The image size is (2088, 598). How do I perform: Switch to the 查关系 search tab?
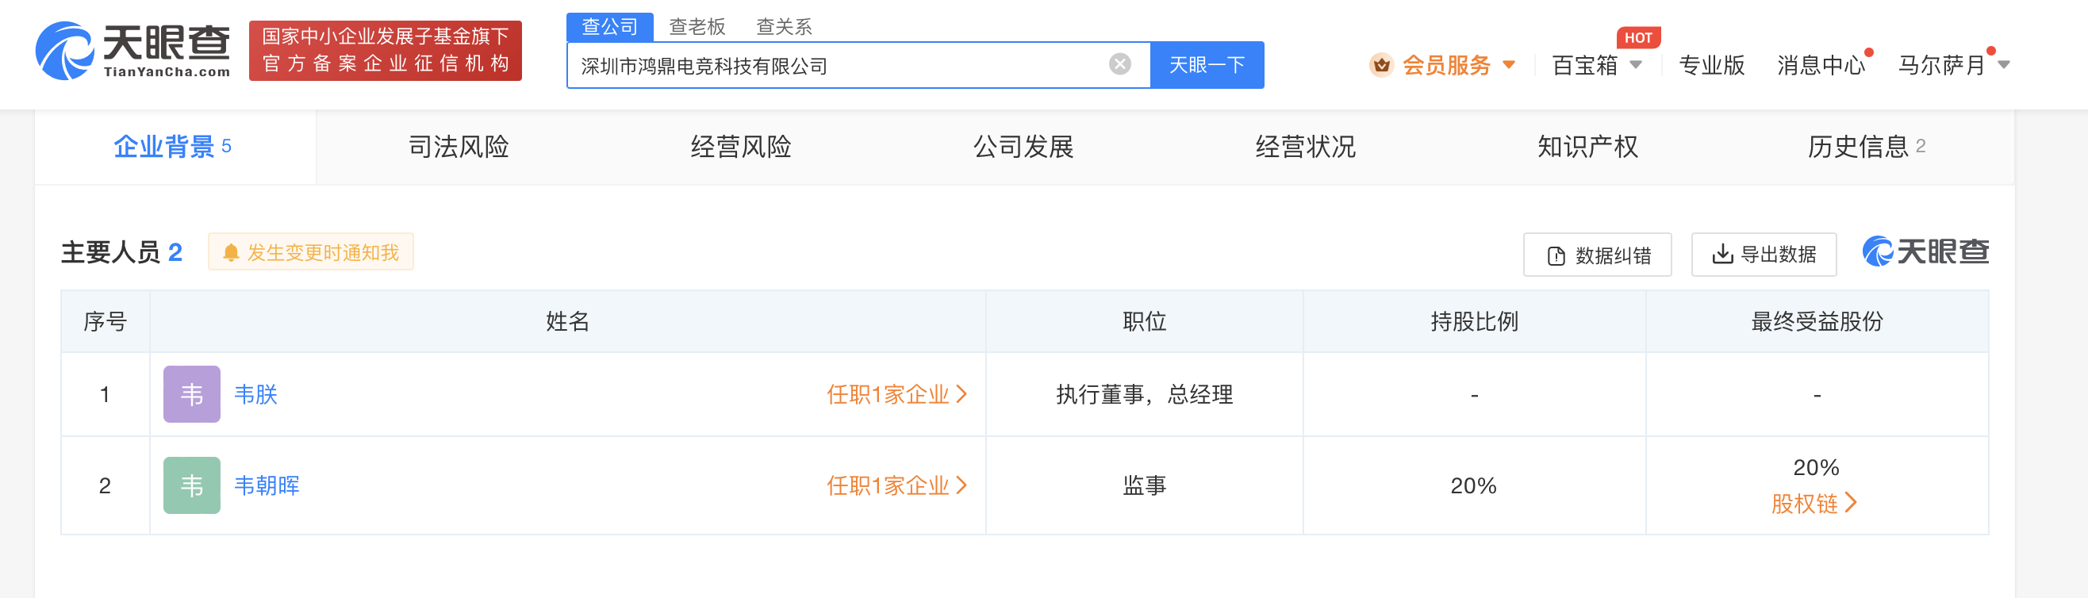[x=784, y=27]
